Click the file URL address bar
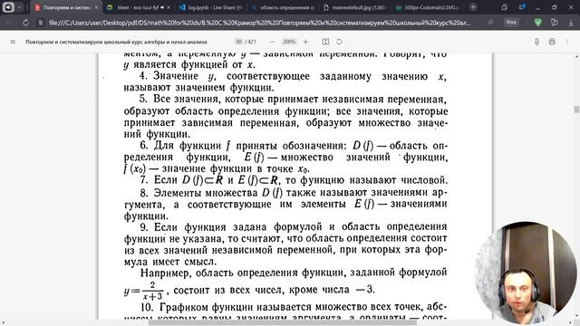 click(x=260, y=23)
